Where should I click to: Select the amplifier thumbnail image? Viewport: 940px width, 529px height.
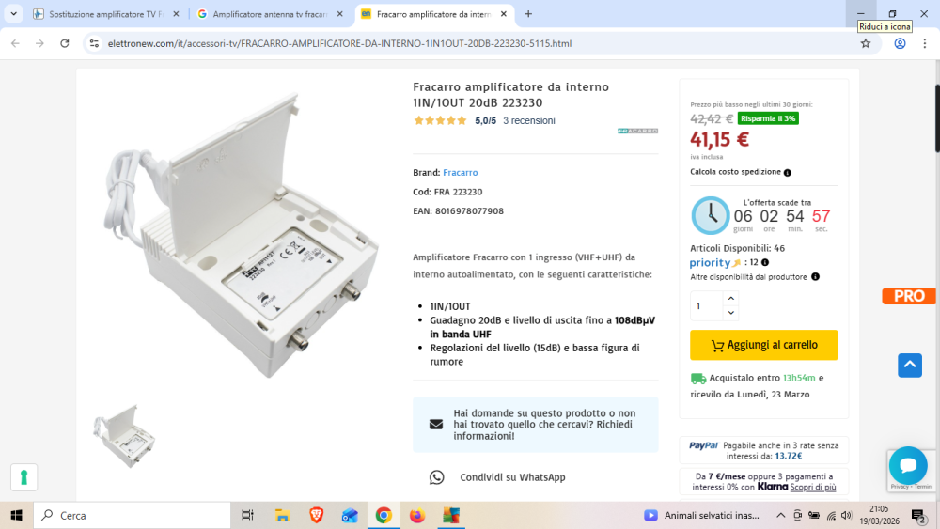[124, 436]
